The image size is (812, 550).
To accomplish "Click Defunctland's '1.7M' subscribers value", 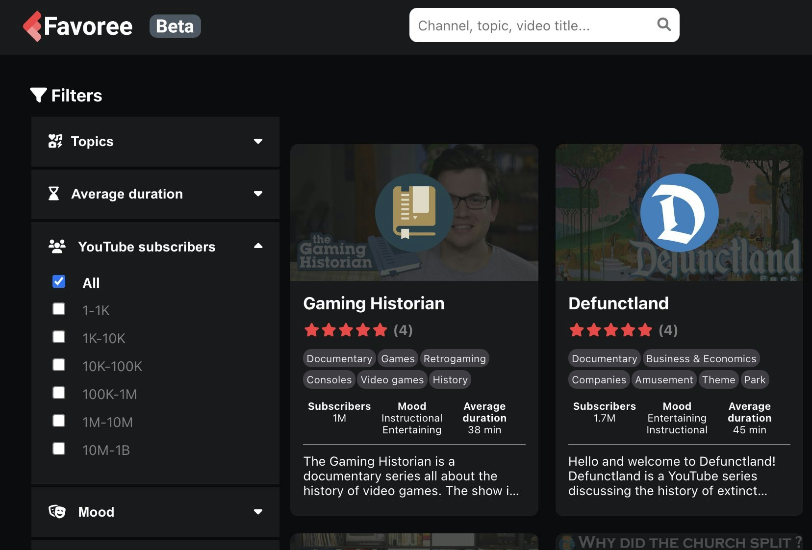I will (x=604, y=418).
